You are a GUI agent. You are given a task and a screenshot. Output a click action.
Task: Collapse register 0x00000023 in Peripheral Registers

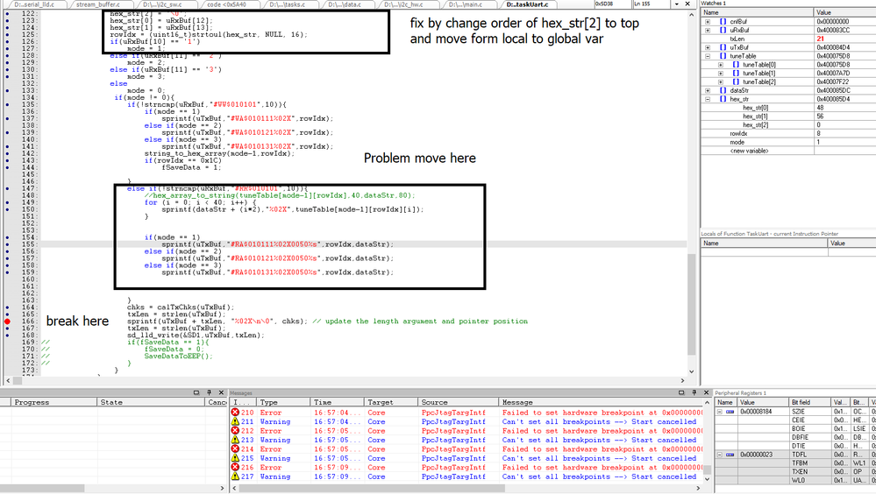(x=720, y=455)
